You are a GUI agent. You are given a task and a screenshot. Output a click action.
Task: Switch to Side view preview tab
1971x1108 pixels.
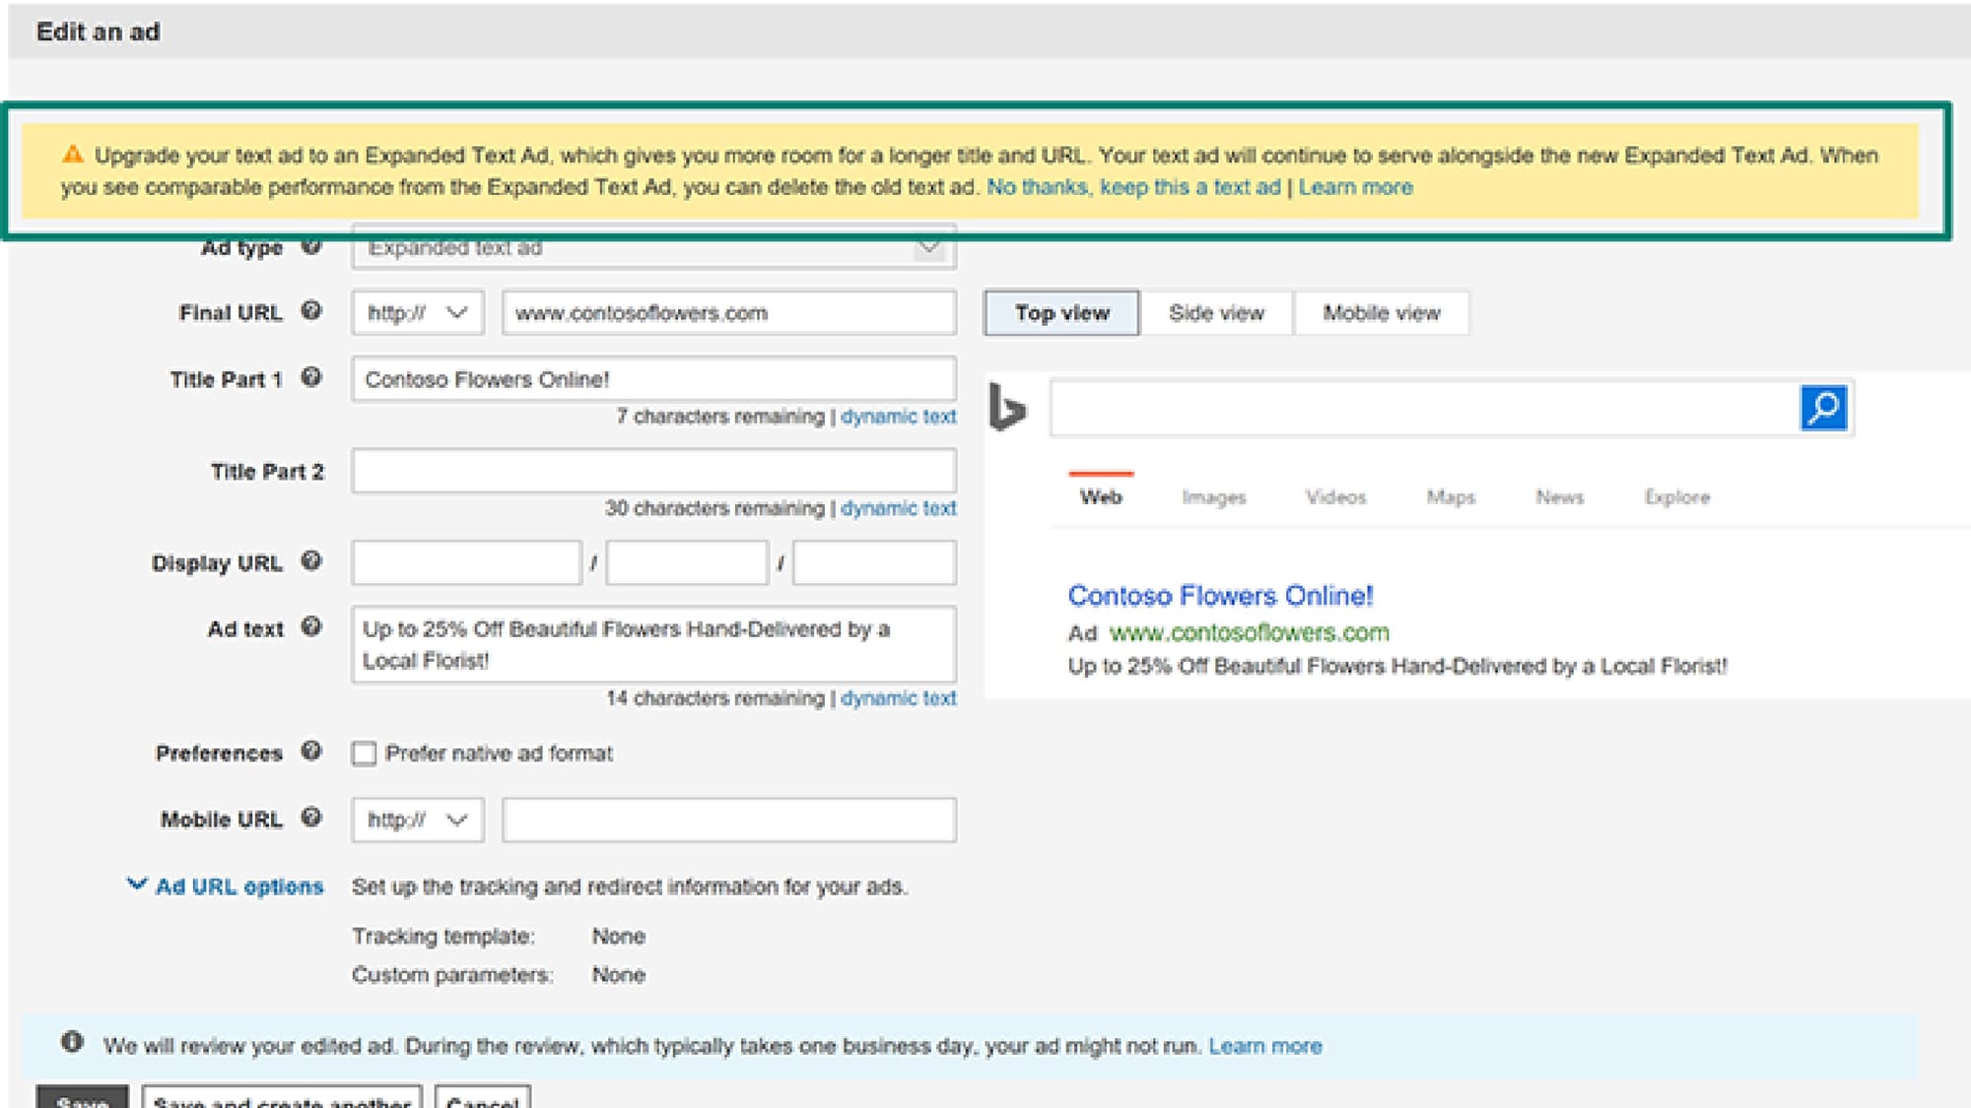[x=1216, y=313]
